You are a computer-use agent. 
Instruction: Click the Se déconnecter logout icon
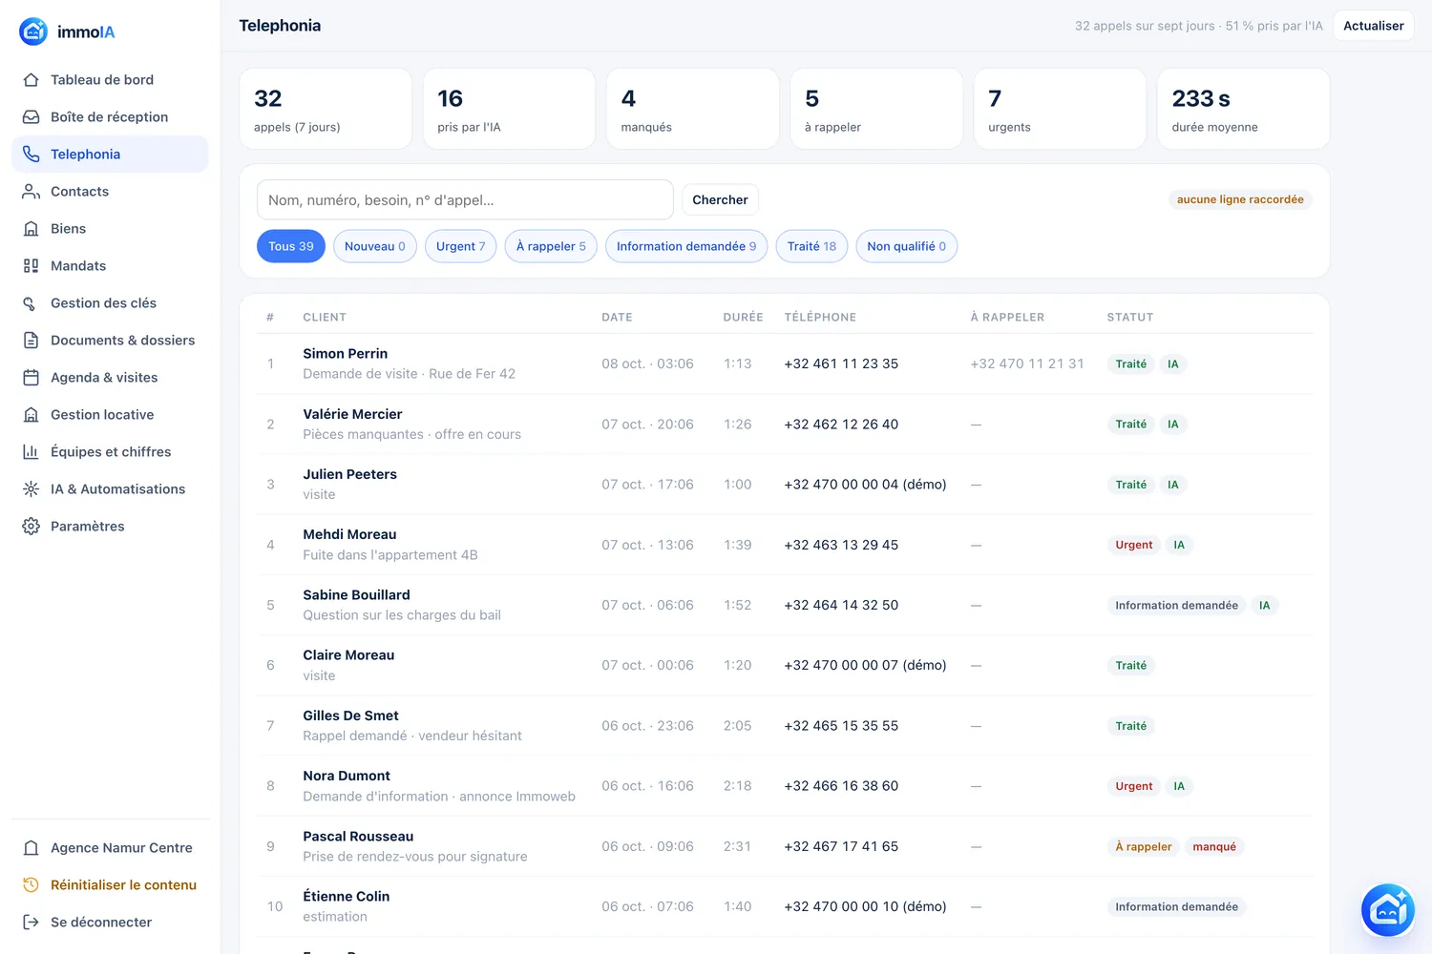pyautogui.click(x=31, y=923)
